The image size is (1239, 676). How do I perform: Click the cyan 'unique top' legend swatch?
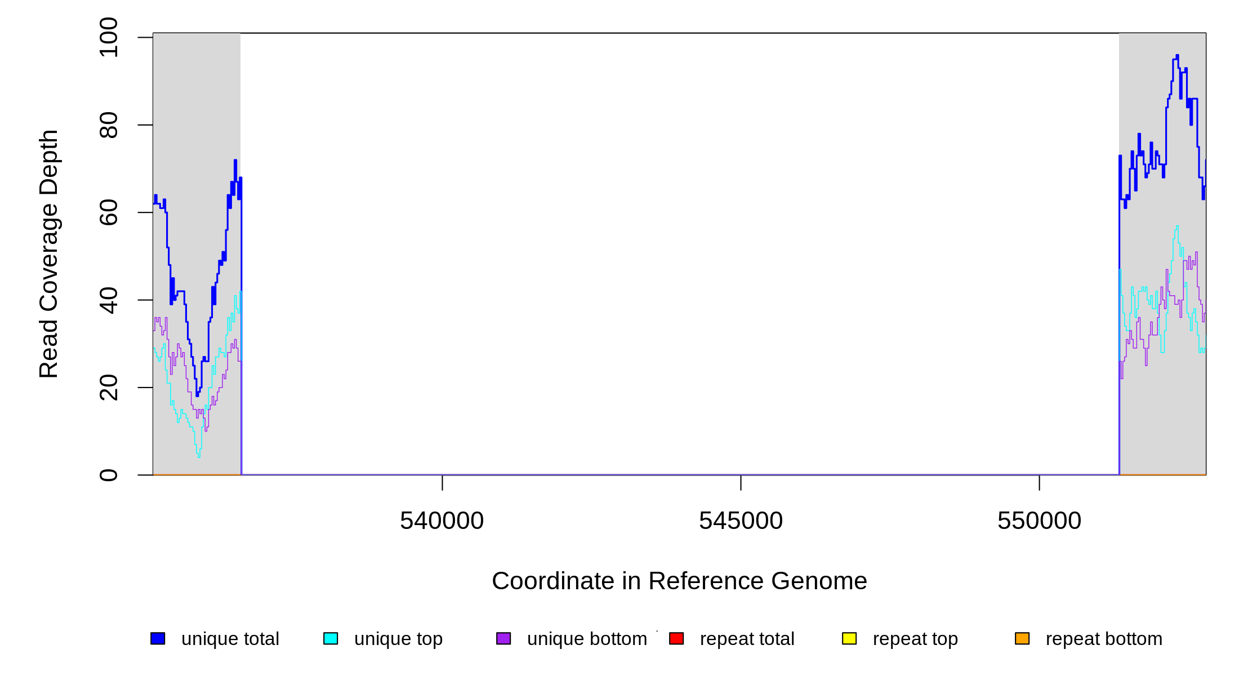(331, 638)
